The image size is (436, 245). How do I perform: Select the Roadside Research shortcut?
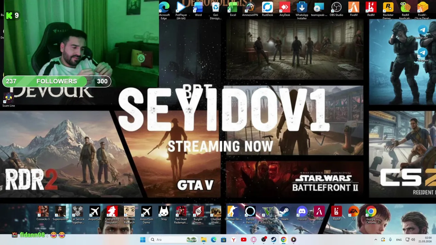point(129,215)
